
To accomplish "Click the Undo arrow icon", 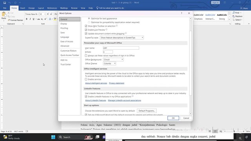I will (9, 3).
